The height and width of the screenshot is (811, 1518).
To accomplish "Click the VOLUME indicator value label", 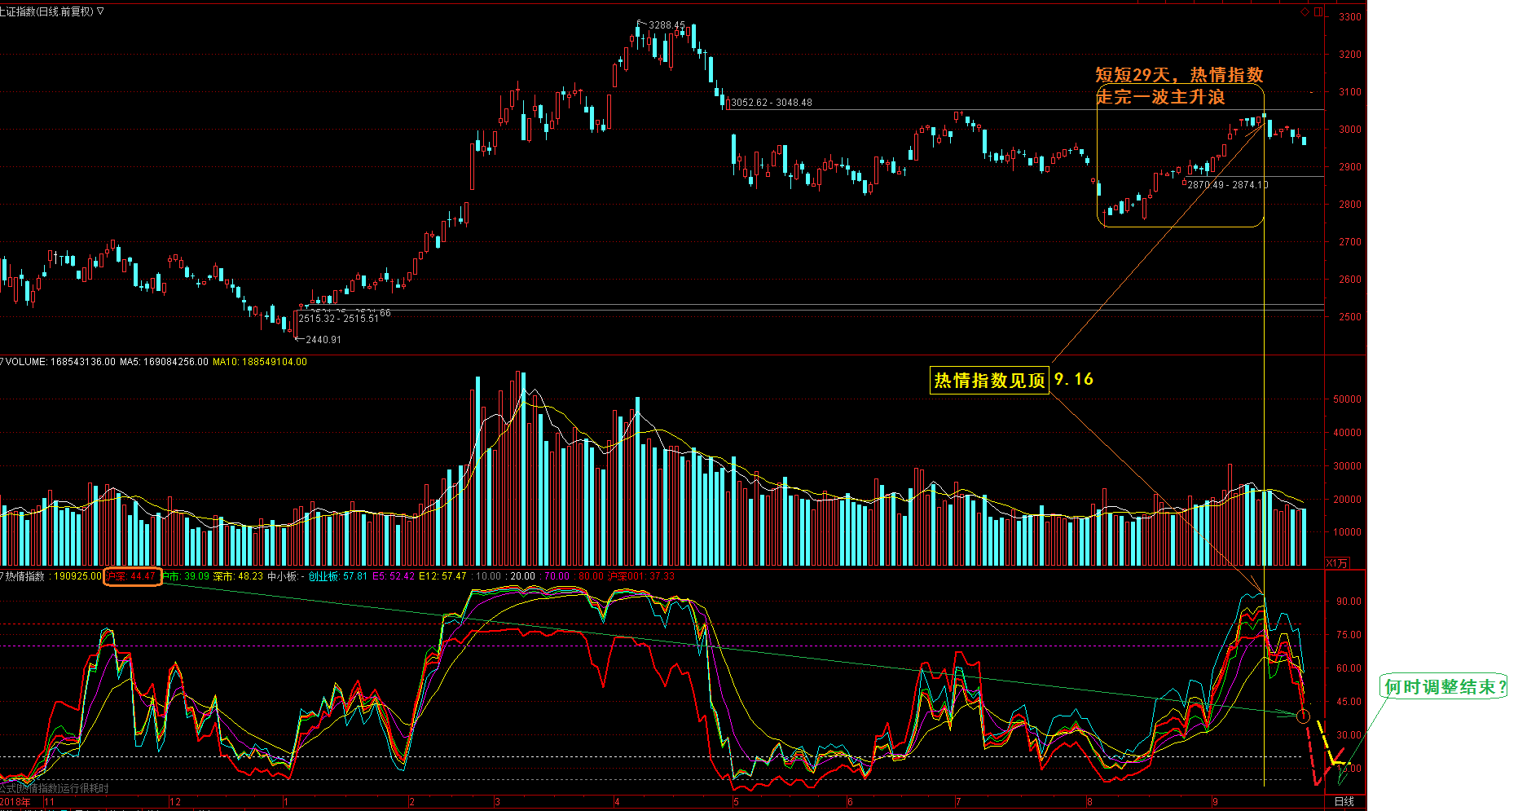I will tap(61, 362).
